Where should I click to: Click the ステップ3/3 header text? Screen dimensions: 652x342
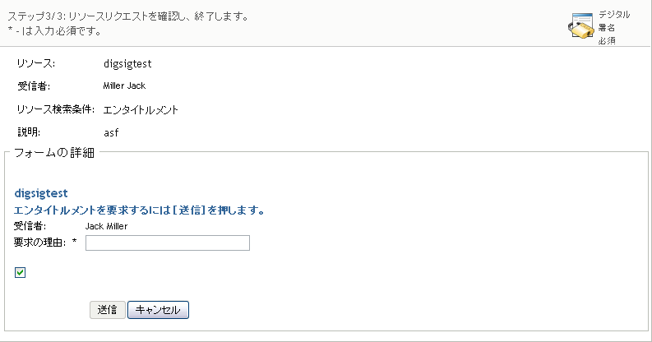[128, 16]
